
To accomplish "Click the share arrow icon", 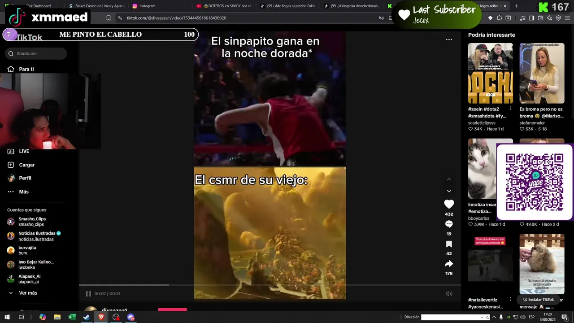I will click(x=449, y=264).
